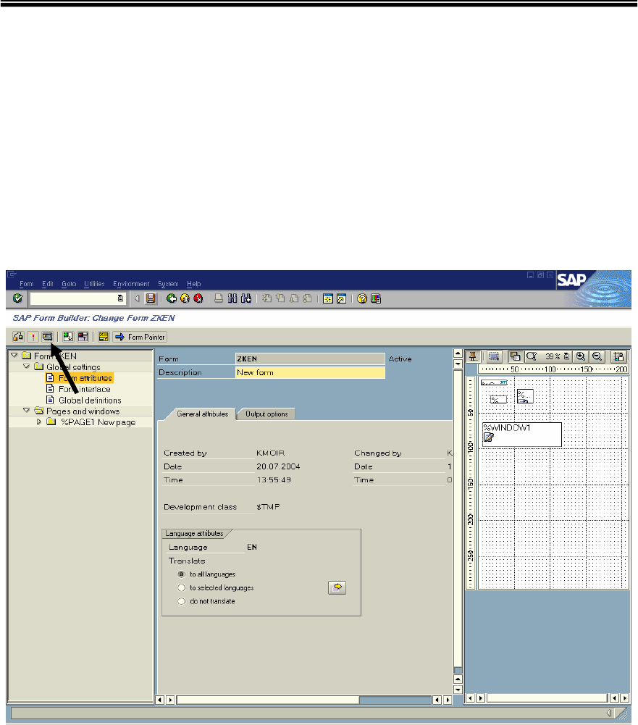Click the scroll-up arrow of attributes pane

tap(458, 353)
